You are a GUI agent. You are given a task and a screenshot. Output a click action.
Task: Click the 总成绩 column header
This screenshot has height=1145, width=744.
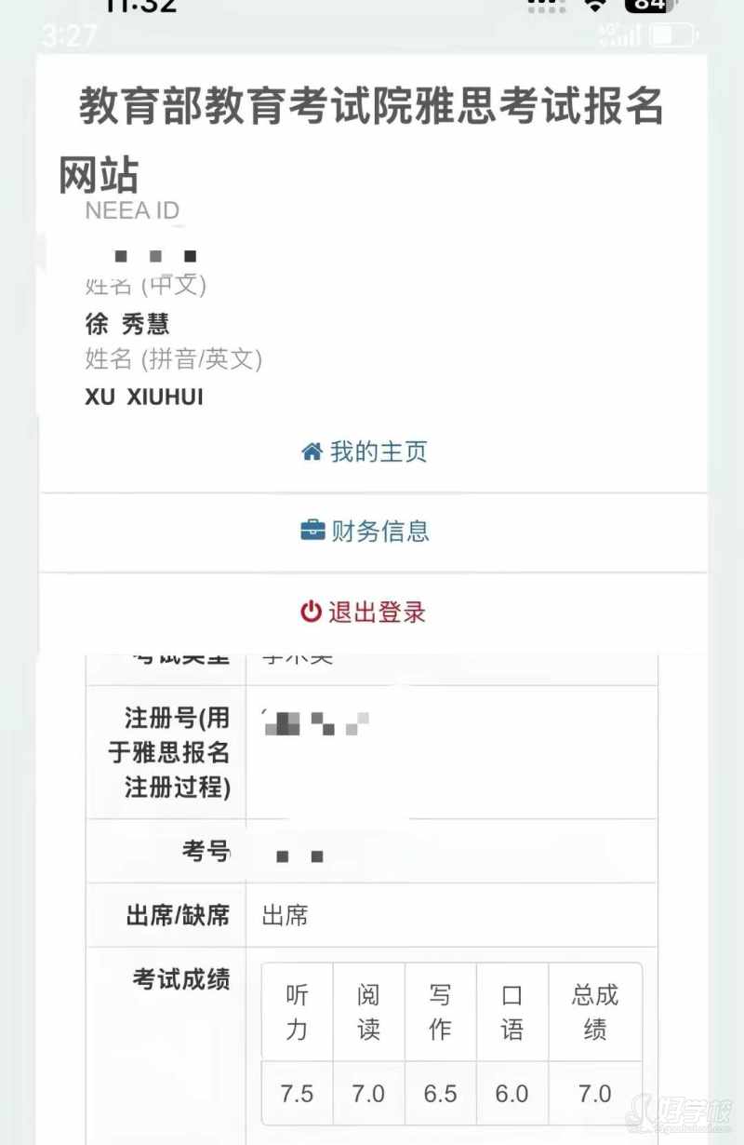[x=595, y=1012]
